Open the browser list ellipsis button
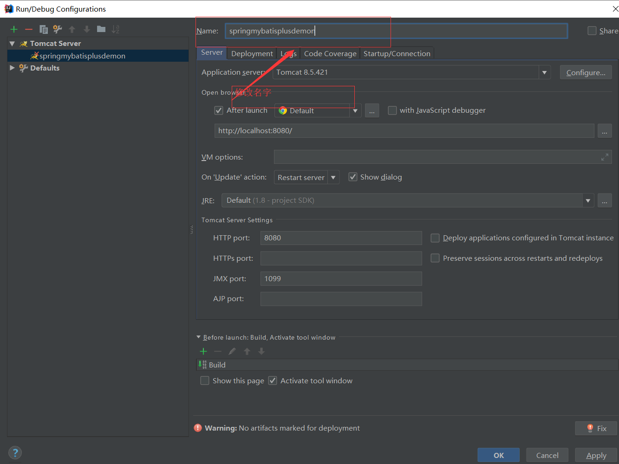 372,110
